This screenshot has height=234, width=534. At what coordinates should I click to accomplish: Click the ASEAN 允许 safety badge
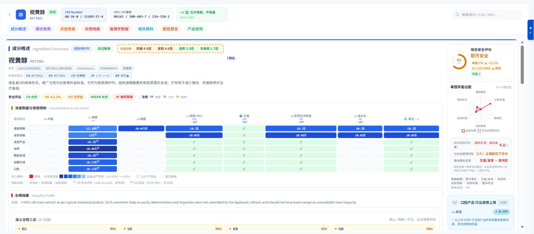click(x=99, y=97)
